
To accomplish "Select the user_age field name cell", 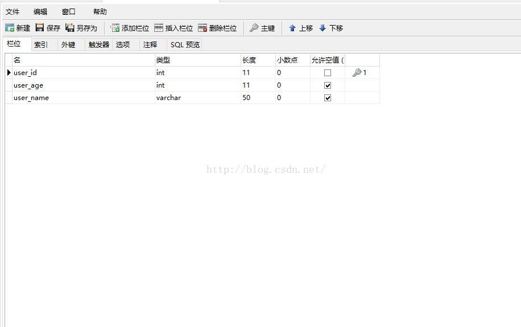I will (84, 85).
